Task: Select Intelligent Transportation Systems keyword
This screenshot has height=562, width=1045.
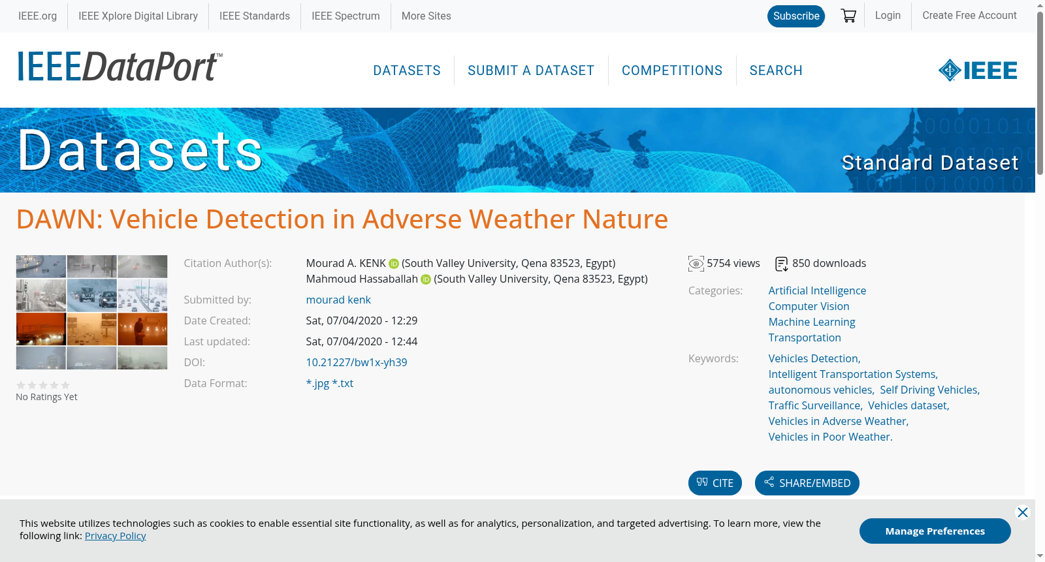Action: pos(852,375)
